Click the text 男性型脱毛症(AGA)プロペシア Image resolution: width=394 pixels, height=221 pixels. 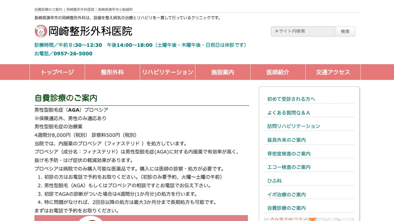pyautogui.click(x=71, y=110)
